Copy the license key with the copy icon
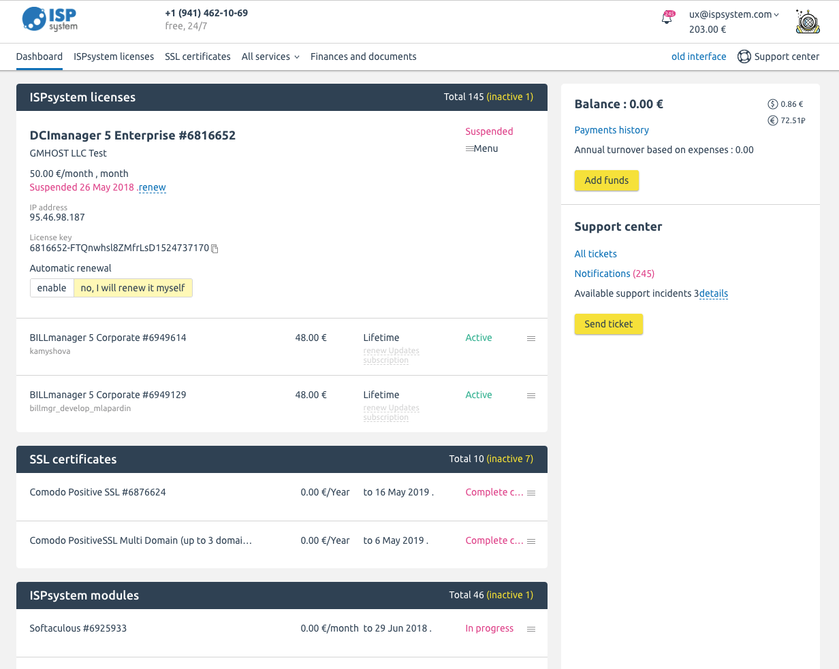839x669 pixels. (x=215, y=249)
